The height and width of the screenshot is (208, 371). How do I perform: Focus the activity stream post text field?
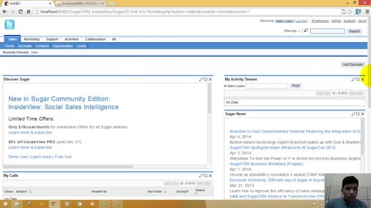click(267, 86)
